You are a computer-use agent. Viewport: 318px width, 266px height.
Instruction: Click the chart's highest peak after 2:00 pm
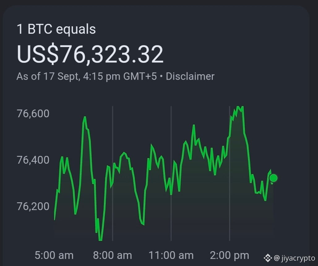(239, 107)
